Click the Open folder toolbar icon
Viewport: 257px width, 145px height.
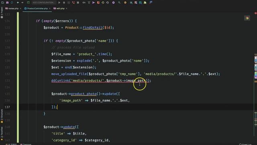[x=2, y=2]
